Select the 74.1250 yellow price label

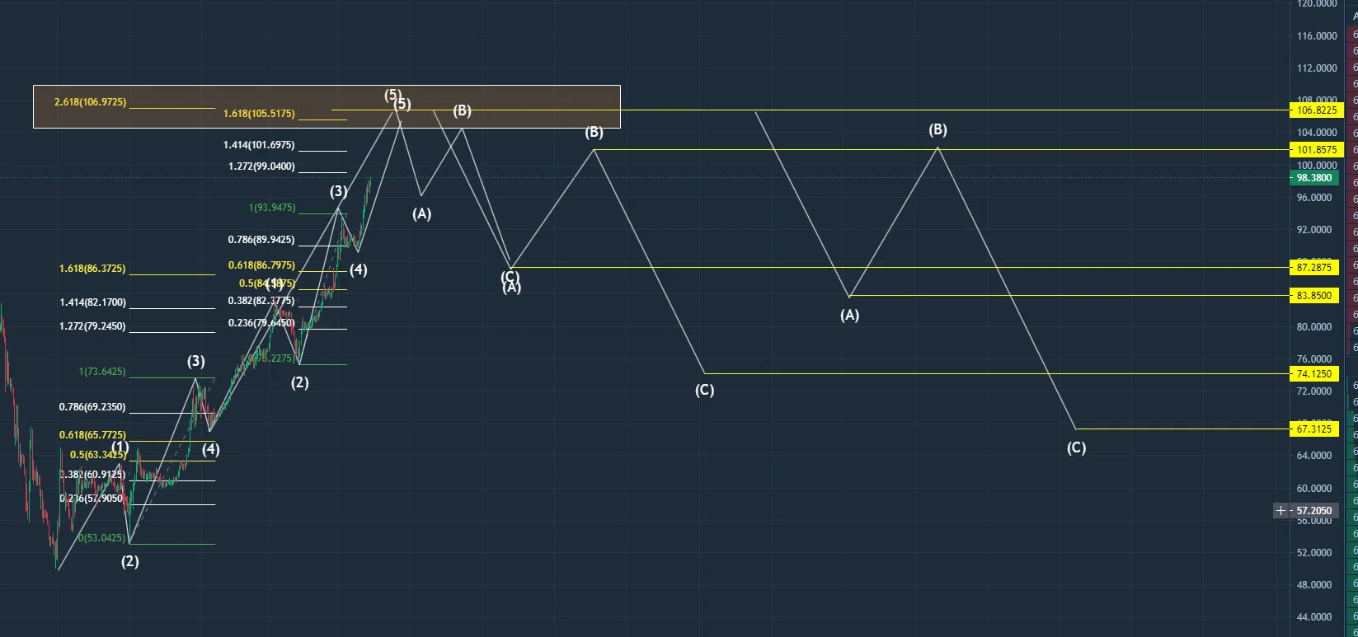(1315, 374)
